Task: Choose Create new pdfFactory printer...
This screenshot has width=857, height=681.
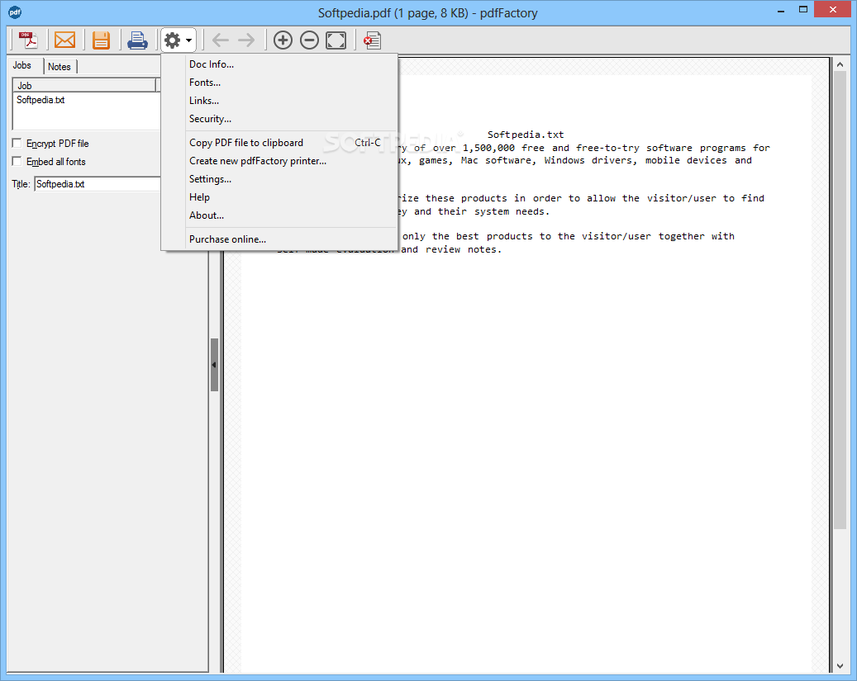Action: 279,161
